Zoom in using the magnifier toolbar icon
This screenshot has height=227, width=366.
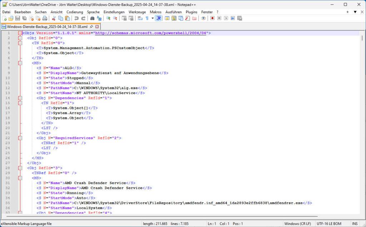[x=107, y=18]
